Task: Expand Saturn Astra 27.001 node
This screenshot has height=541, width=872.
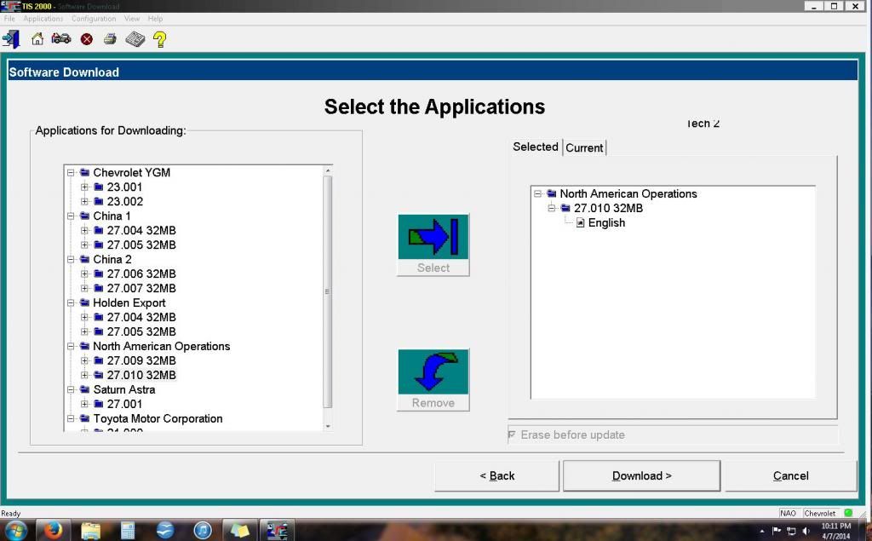Action: [85, 404]
